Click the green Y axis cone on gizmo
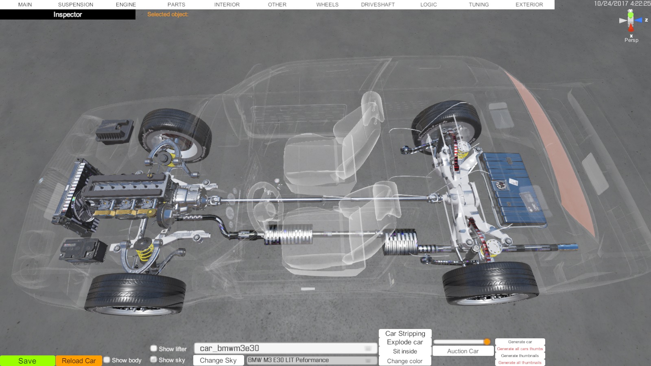Viewport: 651px width, 366px height. point(630,15)
